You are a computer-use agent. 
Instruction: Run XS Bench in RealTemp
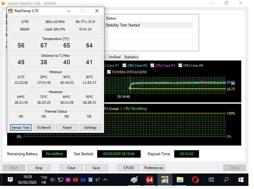44,128
